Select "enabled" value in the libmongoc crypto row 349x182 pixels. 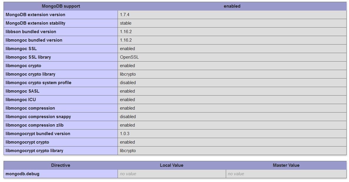pos(127,66)
